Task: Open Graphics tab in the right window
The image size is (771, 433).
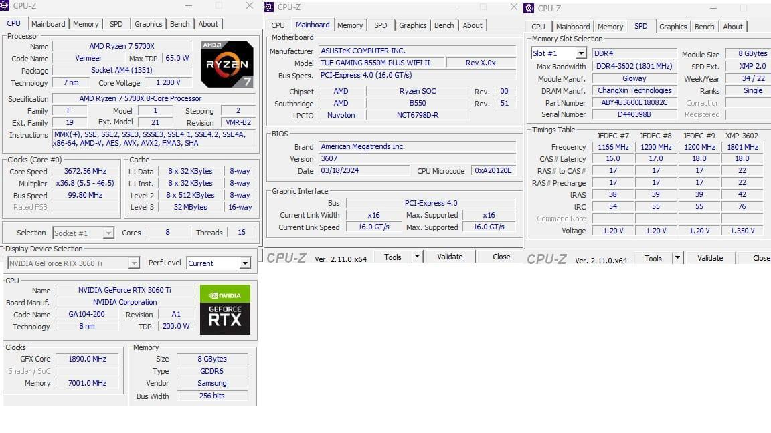Action: [673, 27]
